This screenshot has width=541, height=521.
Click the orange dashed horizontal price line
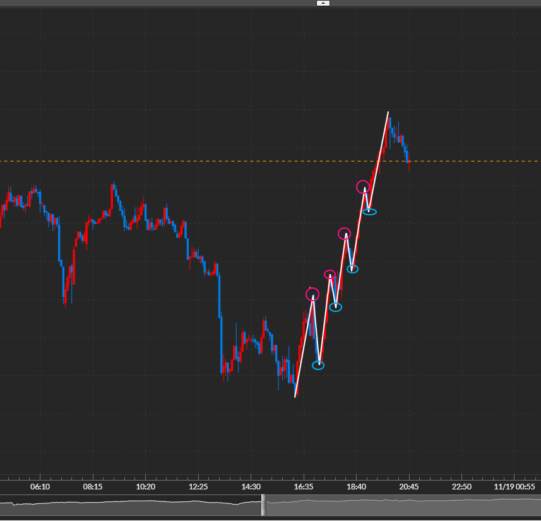click(189, 161)
